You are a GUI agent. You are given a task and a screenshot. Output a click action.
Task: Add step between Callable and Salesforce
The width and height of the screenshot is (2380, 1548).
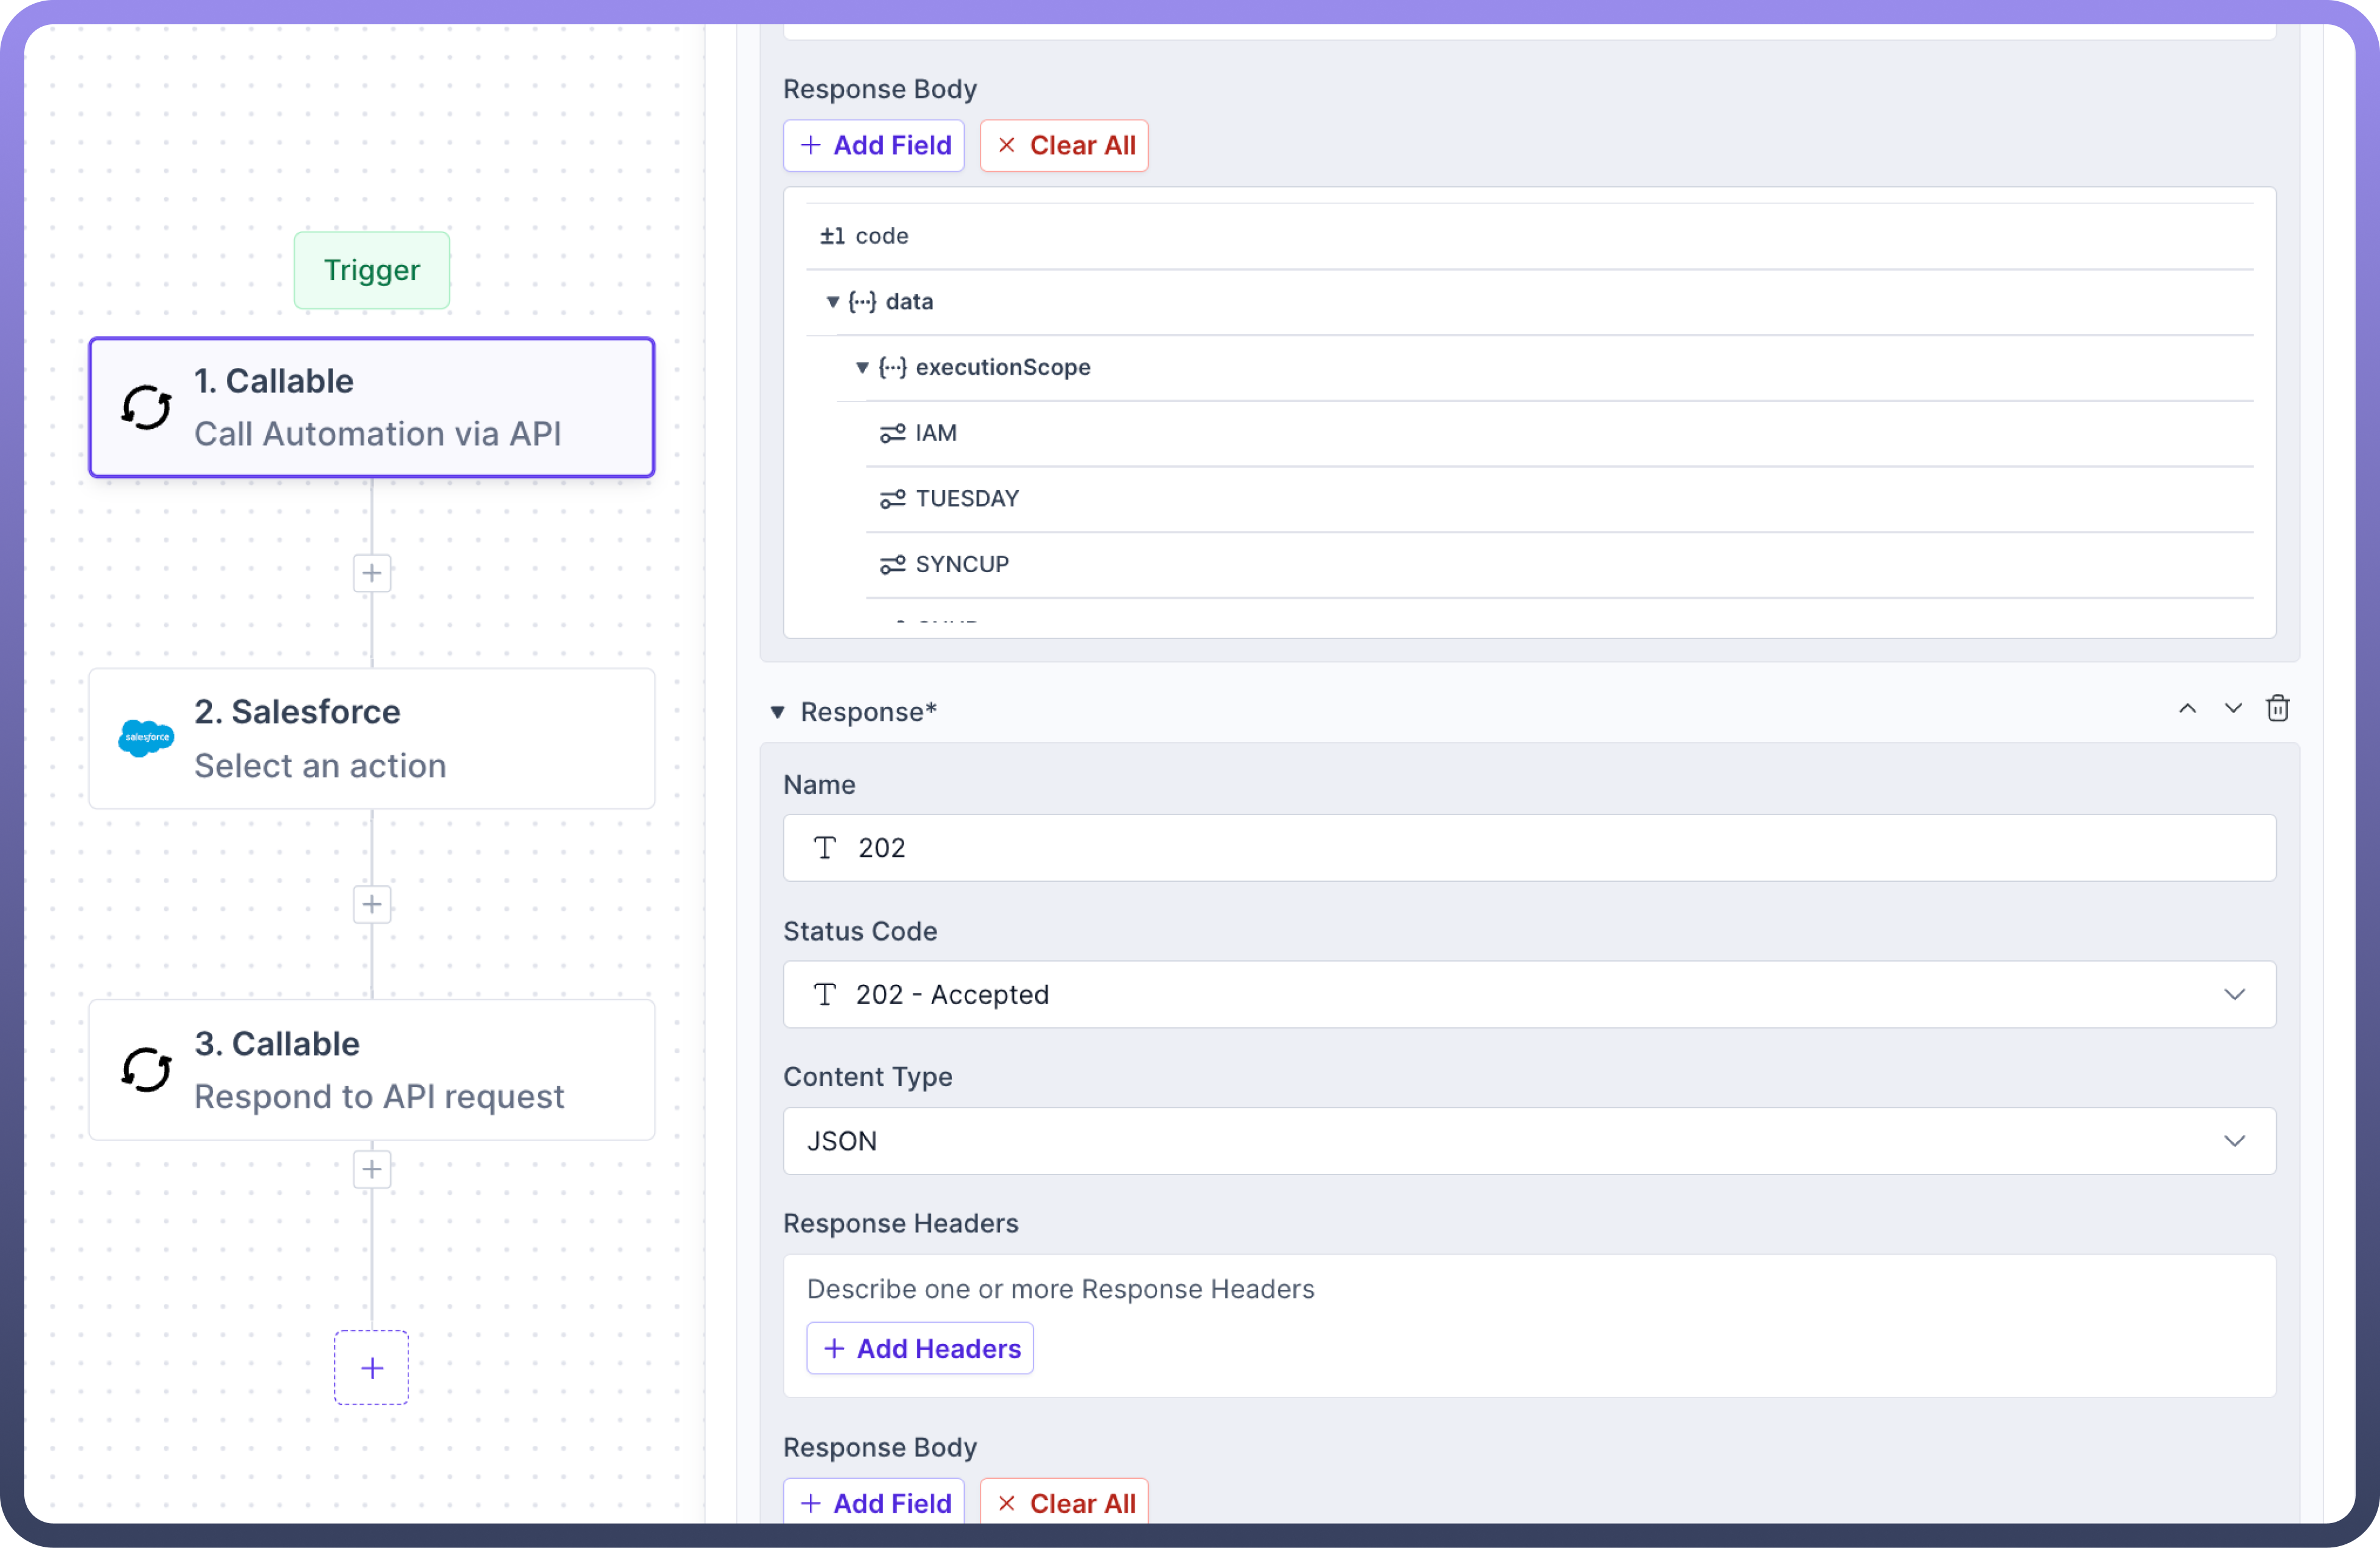[372, 573]
